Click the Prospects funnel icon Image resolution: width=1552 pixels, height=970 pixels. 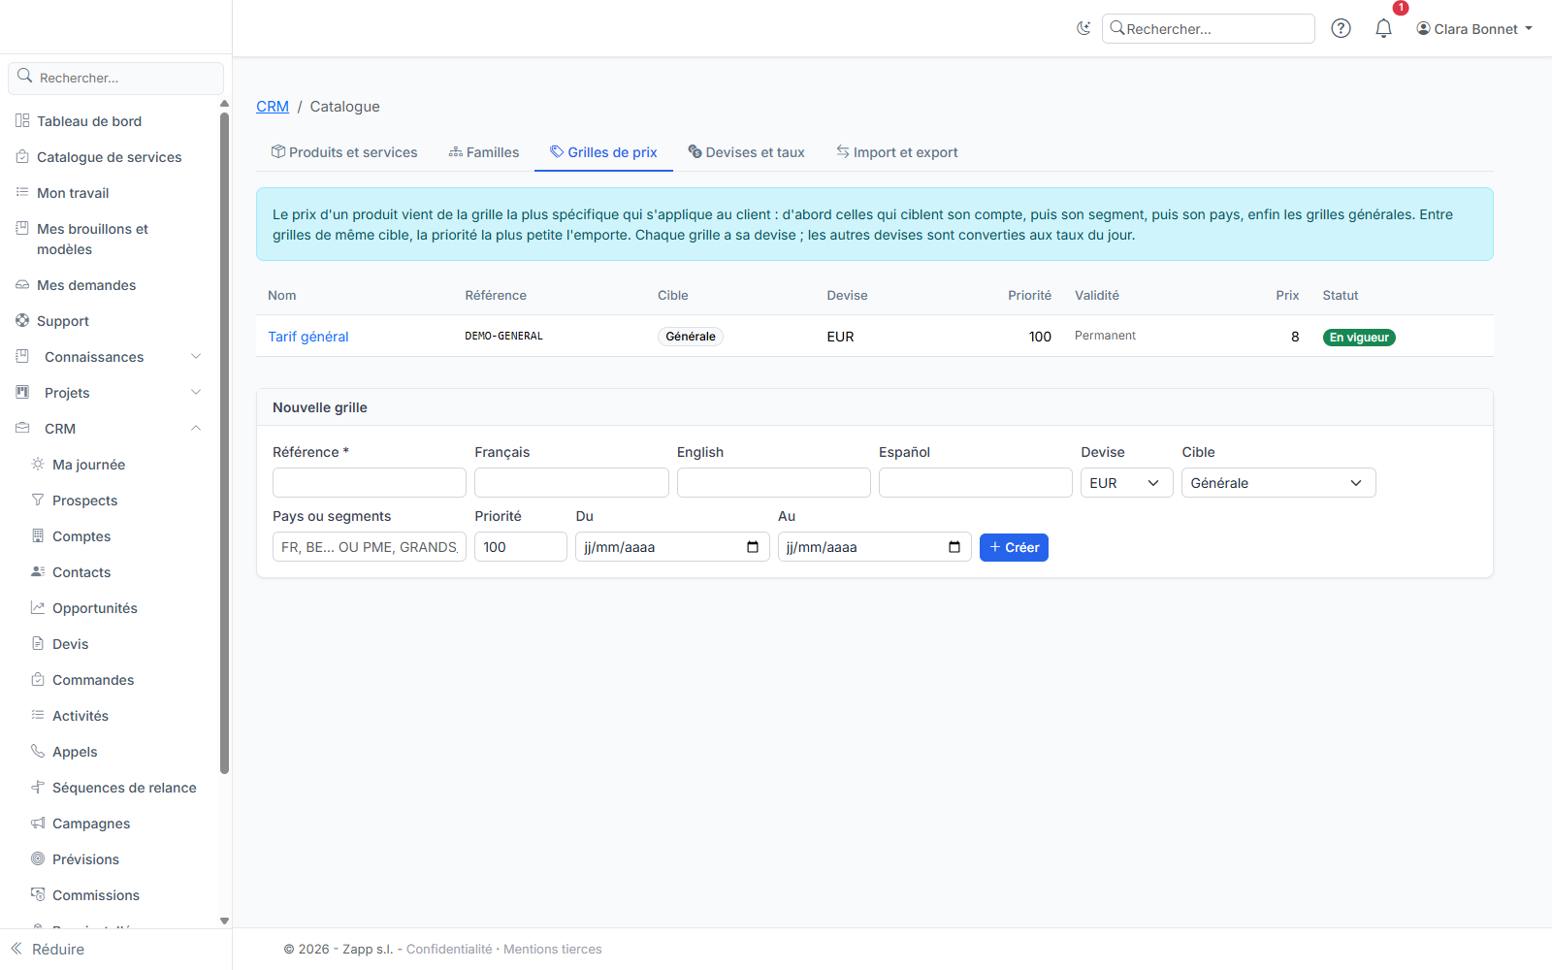point(38,501)
